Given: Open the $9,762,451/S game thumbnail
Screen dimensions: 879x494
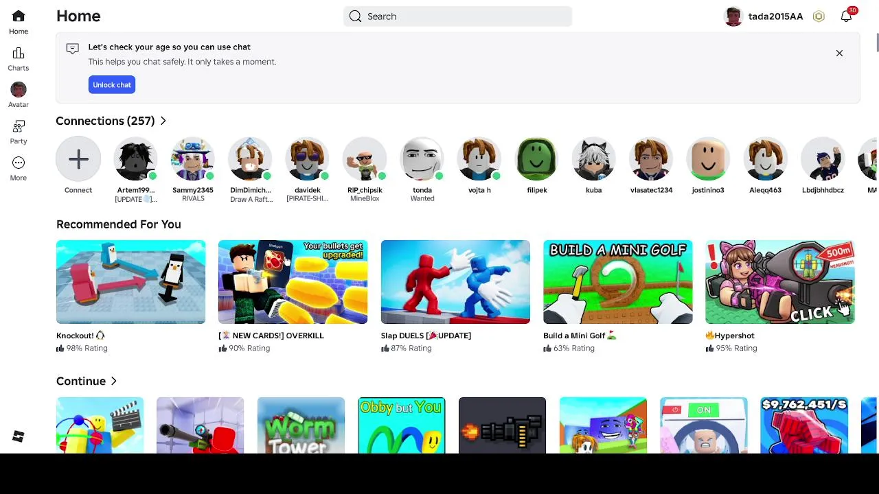Looking at the screenshot, I should pyautogui.click(x=804, y=425).
